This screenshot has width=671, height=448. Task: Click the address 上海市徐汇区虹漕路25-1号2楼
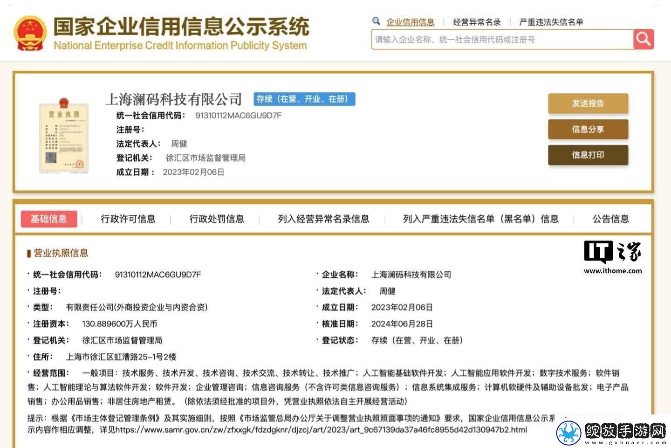tap(121, 357)
